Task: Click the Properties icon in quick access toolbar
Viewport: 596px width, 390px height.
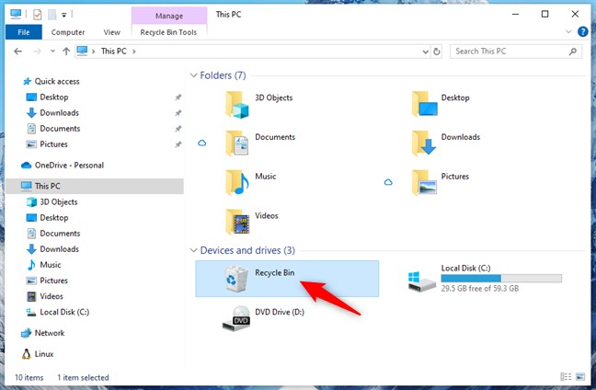Action: coord(37,15)
